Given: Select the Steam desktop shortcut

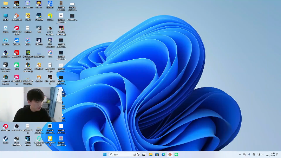Looking at the screenshot, I should click(6, 139).
